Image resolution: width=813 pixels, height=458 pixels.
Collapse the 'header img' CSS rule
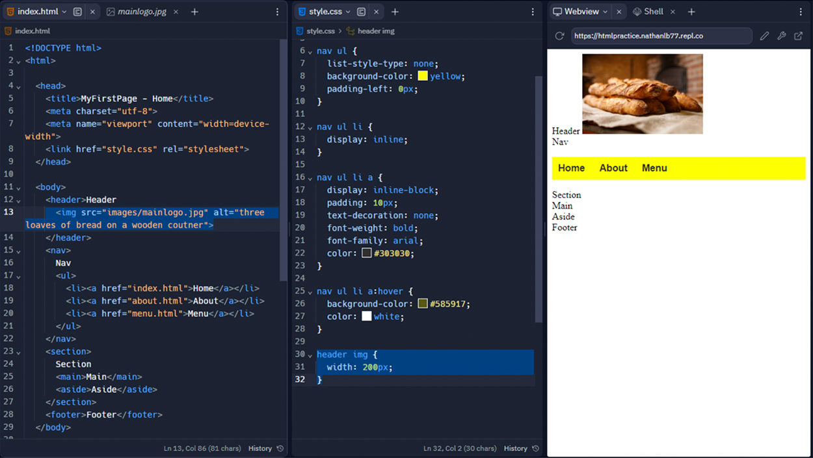tap(310, 355)
